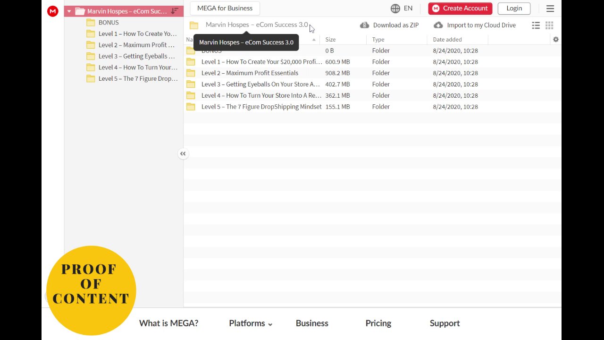
Task: Click the 155.1 MB size value
Action: pyautogui.click(x=337, y=107)
